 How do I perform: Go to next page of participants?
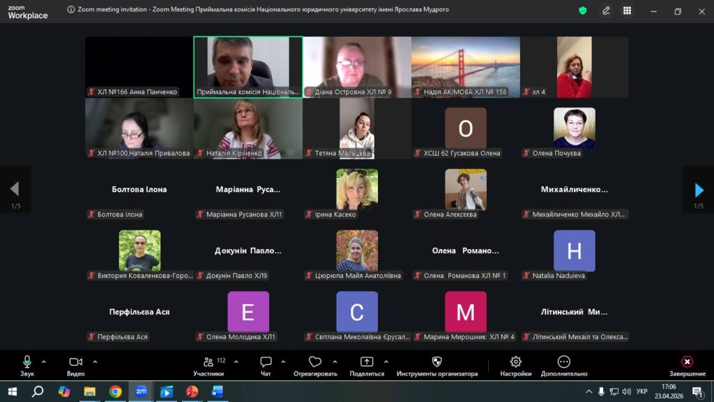(x=699, y=190)
